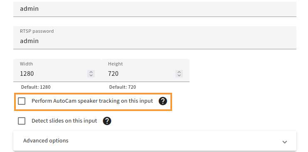The image size is (308, 152).
Task: Decrease Height value with down arrow
Action: [x=179, y=75]
